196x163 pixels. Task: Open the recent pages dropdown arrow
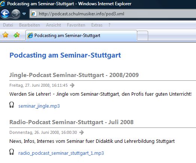(24, 14)
